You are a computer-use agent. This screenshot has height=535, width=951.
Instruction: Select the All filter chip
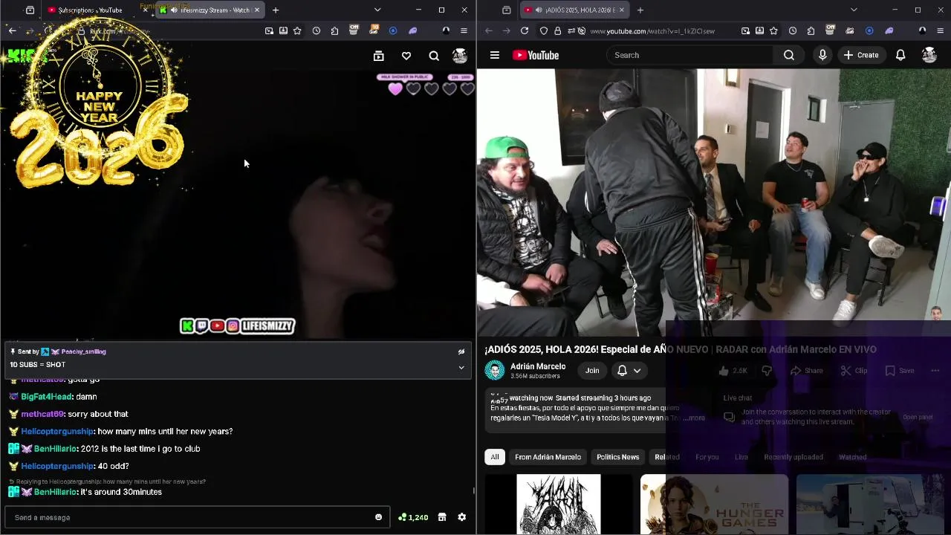pos(495,457)
